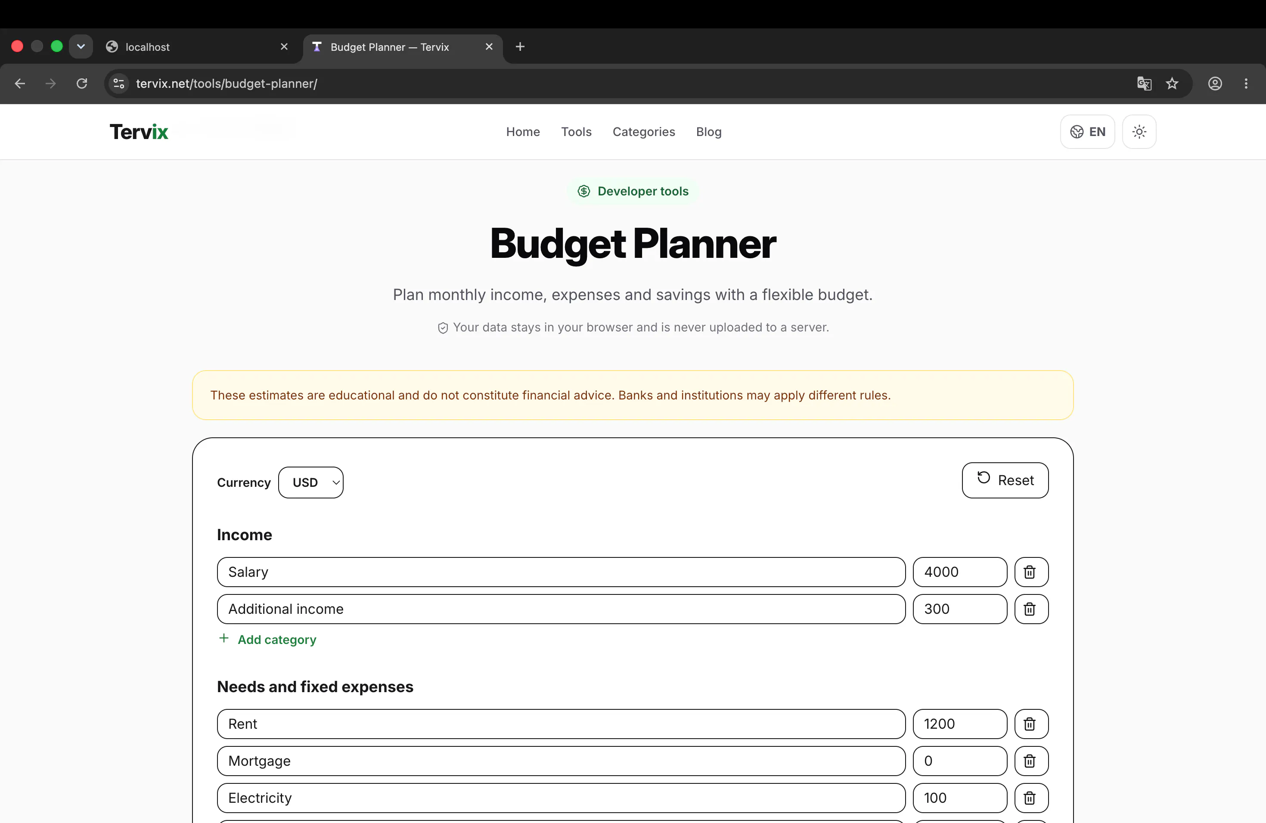Open the EN language selector
The height and width of the screenshot is (823, 1266).
pos(1087,132)
